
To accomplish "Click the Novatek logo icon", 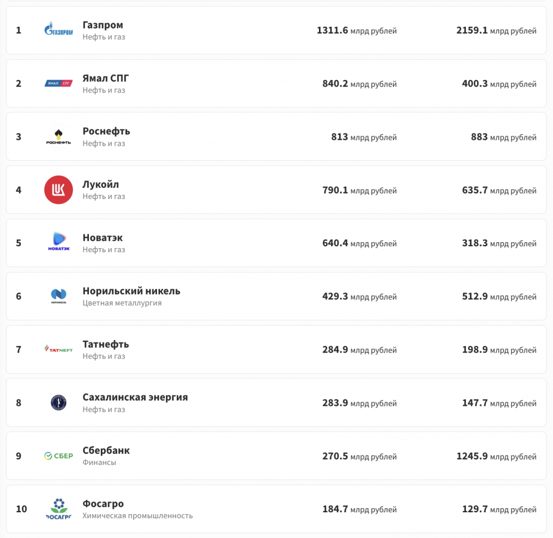I will (59, 243).
